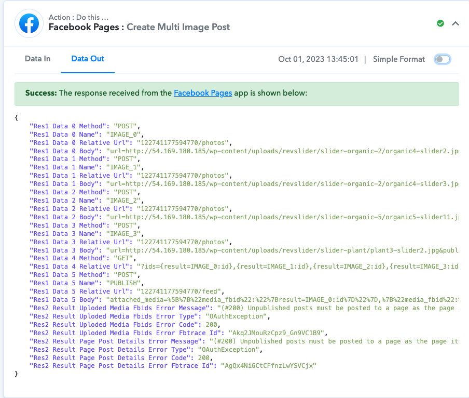
Task: Click the Res1 Data 0 Method line
Action: point(85,126)
